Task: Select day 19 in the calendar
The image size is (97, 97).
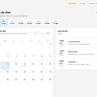Action: point(14,73)
